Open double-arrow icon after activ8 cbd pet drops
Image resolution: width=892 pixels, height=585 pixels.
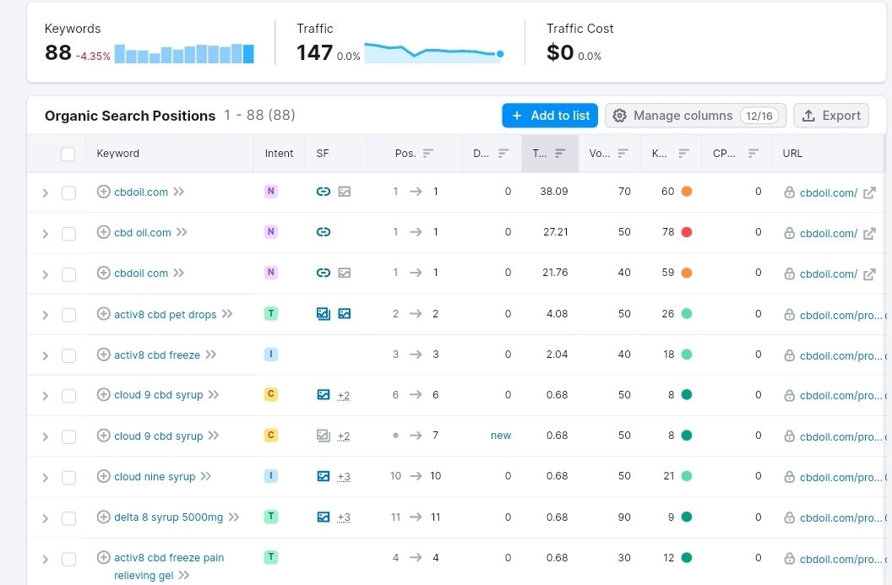tap(227, 314)
